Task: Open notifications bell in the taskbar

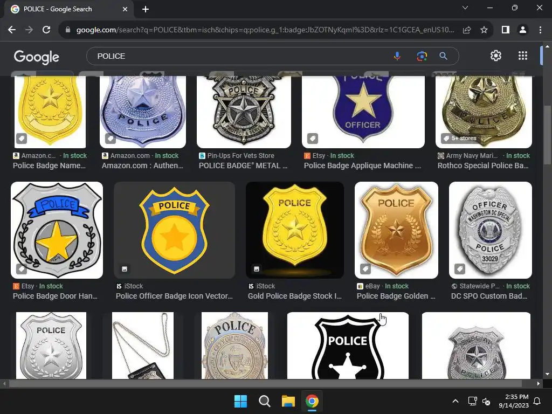Action: (537, 401)
